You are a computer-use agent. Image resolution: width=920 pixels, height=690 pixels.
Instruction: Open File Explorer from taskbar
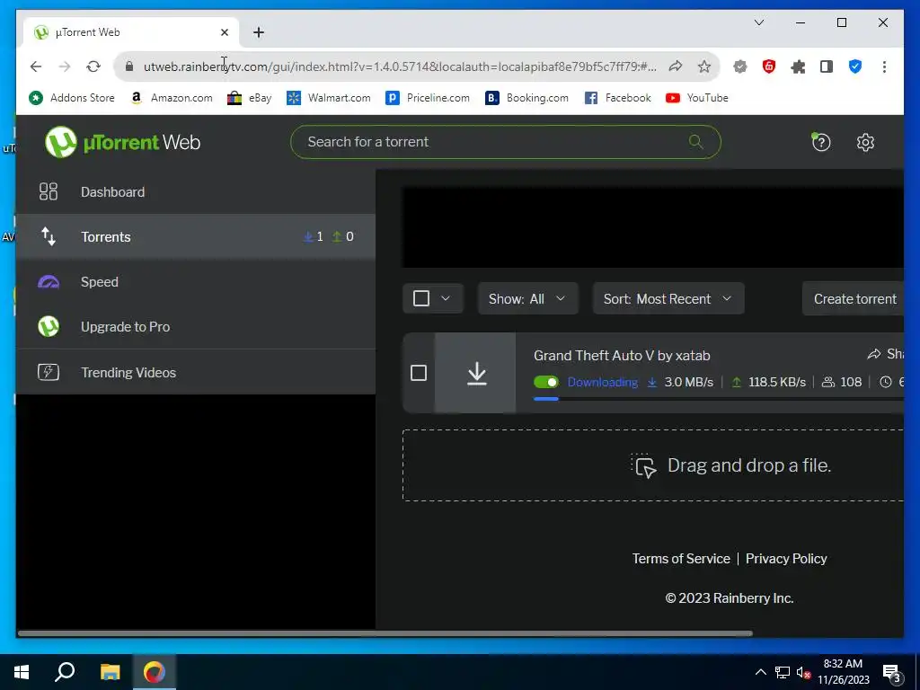(110, 672)
